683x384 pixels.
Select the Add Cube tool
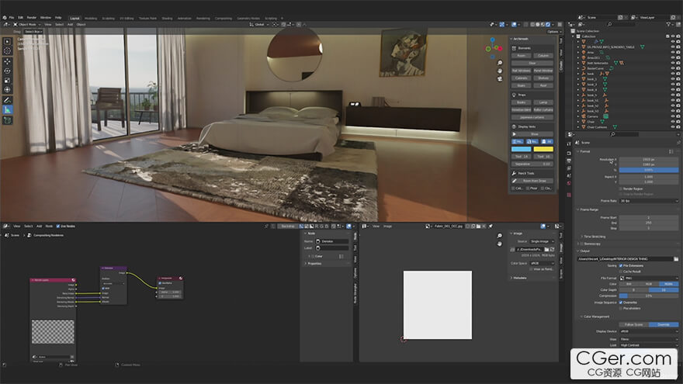pyautogui.click(x=8, y=120)
